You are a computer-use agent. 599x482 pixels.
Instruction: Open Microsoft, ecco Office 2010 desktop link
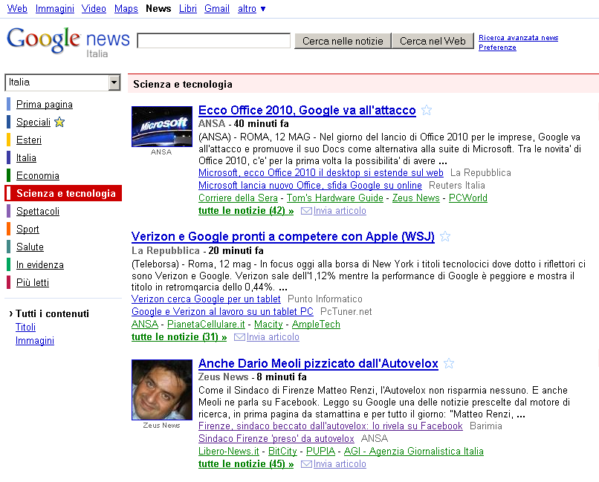click(x=321, y=173)
